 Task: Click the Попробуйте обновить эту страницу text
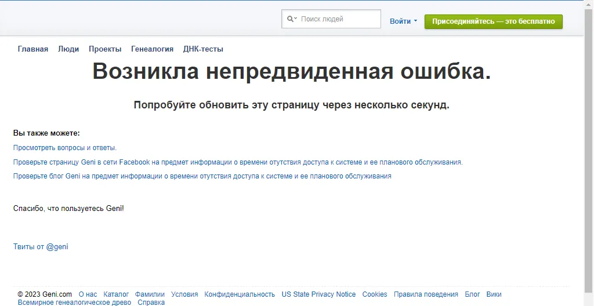[292, 105]
